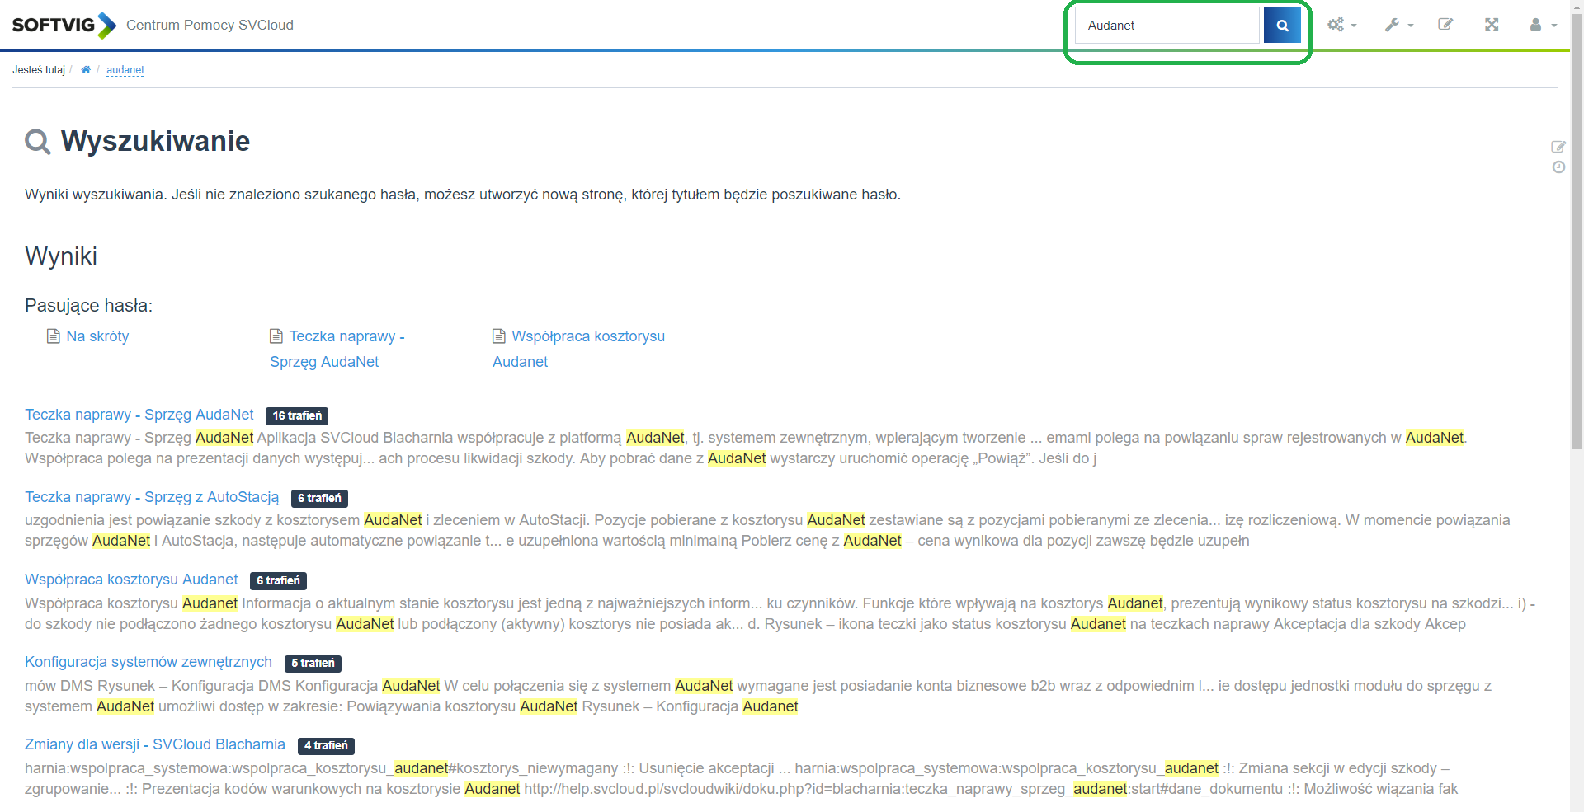Image resolution: width=1584 pixels, height=812 pixels.
Task: Open the 'Na skróty' matching page
Action: click(97, 336)
